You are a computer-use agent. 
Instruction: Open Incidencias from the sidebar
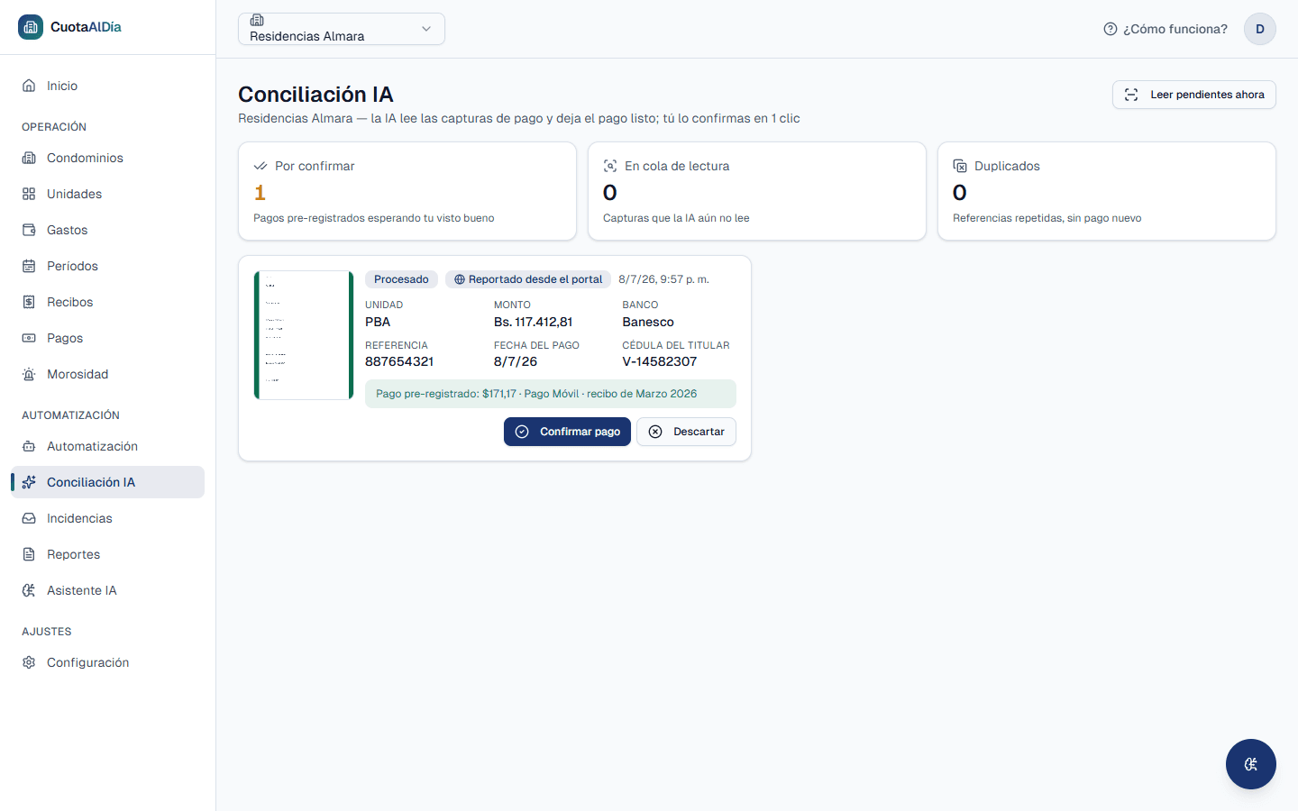tap(107, 518)
